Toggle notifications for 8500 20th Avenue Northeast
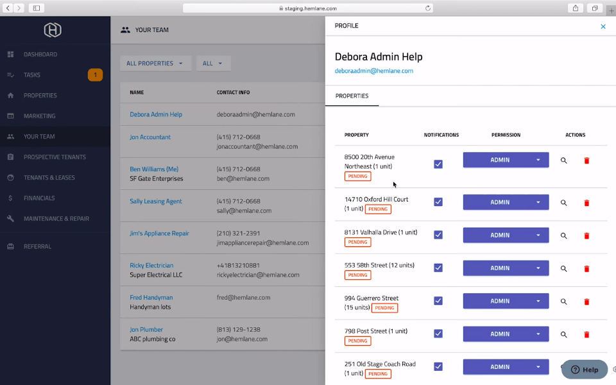 point(438,164)
